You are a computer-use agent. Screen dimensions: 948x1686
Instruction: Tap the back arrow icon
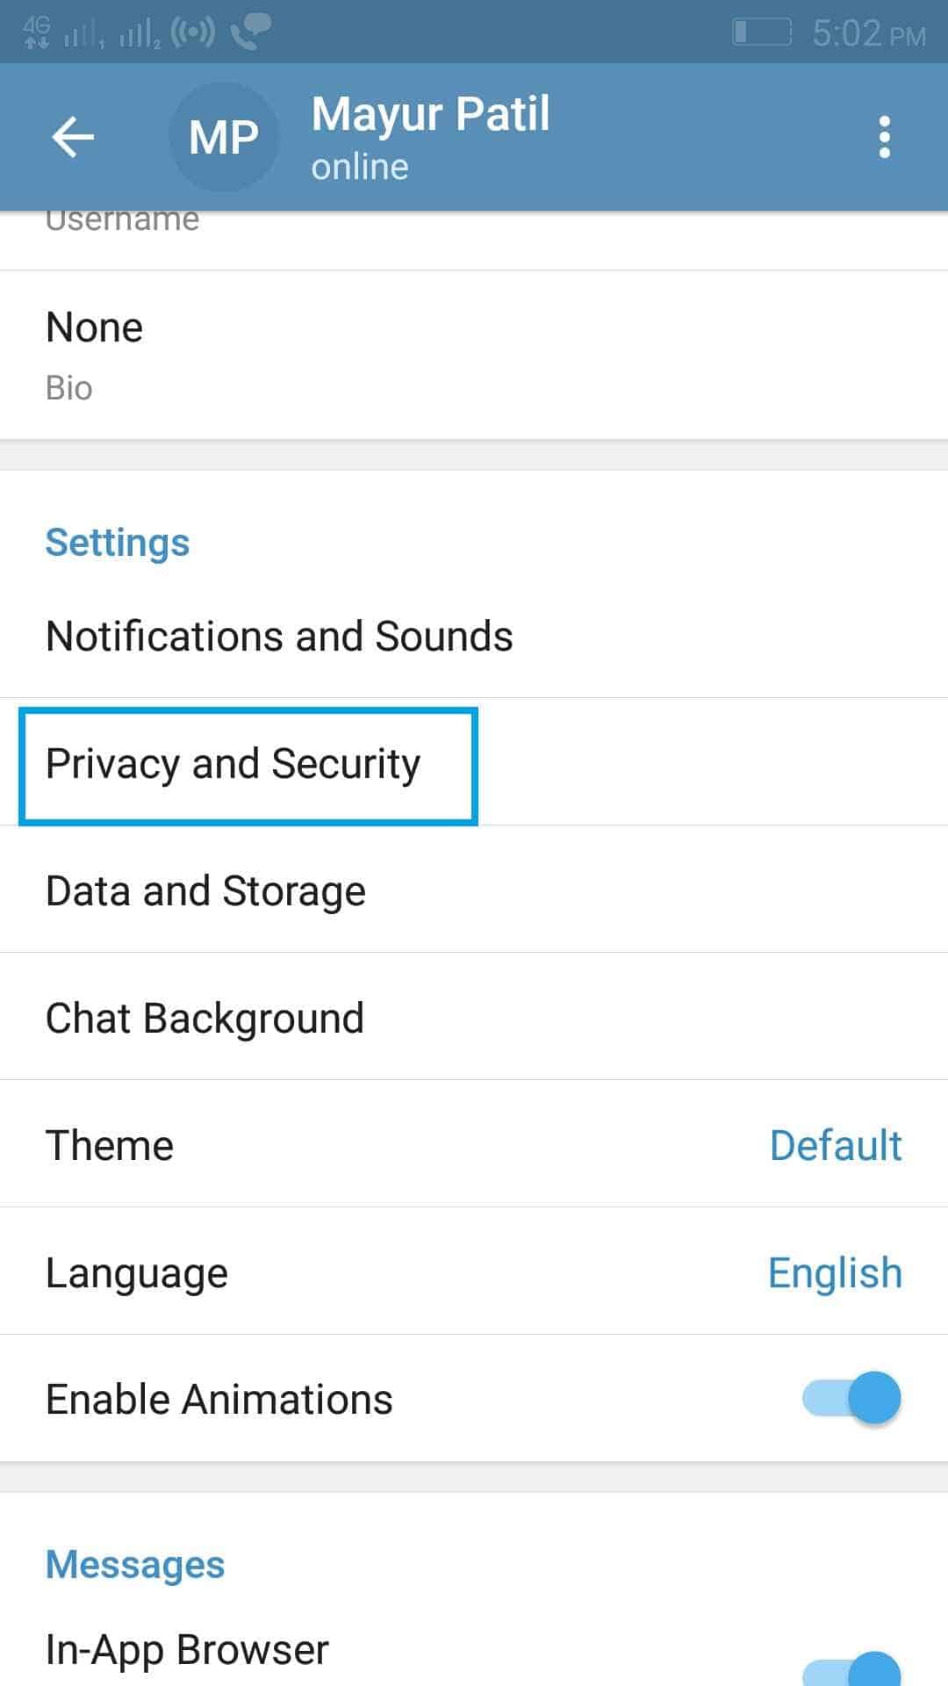(x=72, y=137)
